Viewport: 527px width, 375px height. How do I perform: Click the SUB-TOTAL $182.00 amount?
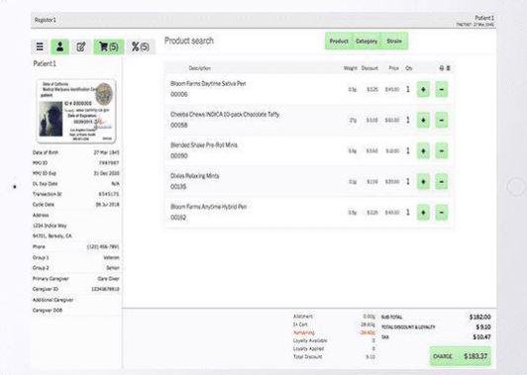click(x=479, y=317)
